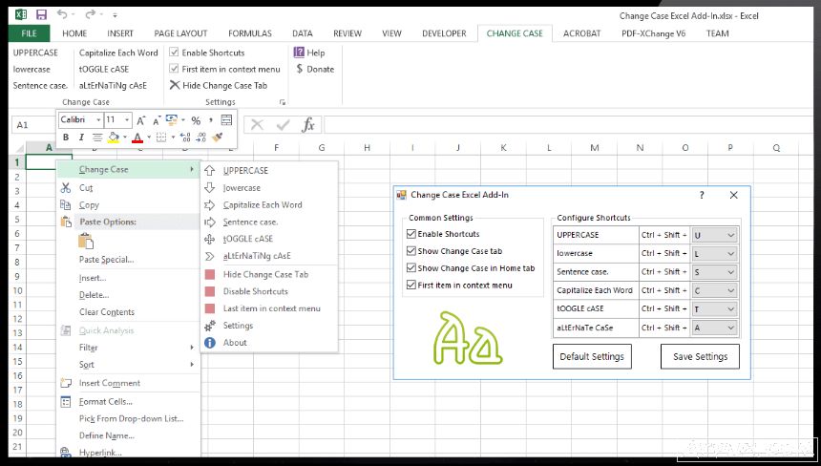Click the Default Settings button
This screenshot has width=821, height=466.
pyautogui.click(x=592, y=356)
